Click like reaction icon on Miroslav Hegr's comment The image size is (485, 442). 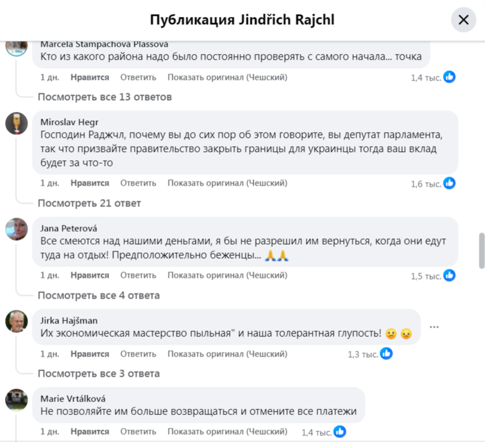click(x=450, y=183)
